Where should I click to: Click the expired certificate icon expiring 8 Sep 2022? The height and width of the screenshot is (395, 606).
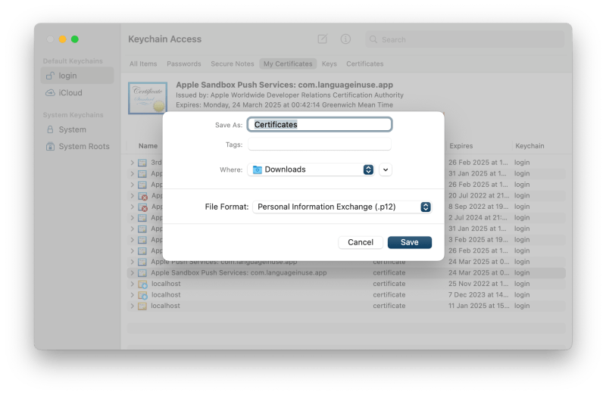(143, 207)
